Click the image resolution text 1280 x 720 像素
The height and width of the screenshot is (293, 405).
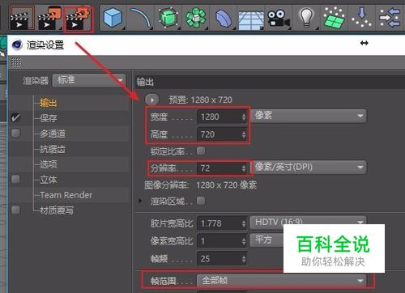tap(226, 185)
